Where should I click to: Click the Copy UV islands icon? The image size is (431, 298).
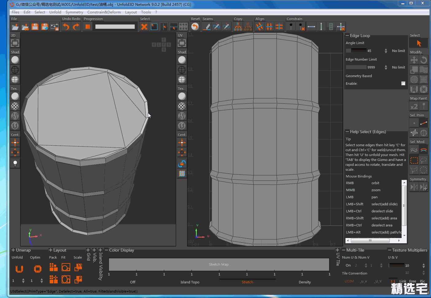pos(238,27)
